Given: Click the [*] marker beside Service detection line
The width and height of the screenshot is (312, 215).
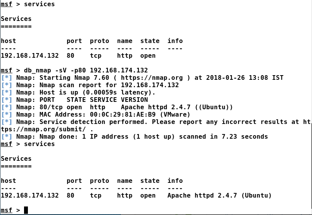Looking at the screenshot, I should click(x=7, y=122).
